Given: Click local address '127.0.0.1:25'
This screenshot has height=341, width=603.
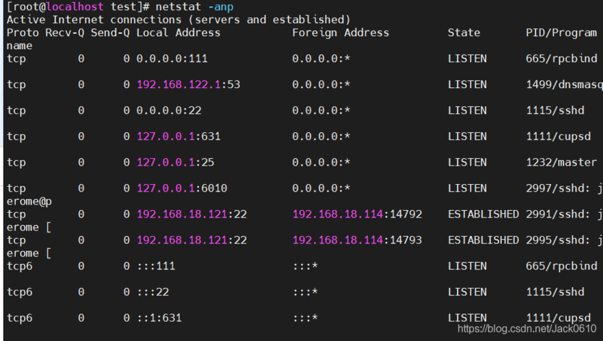Looking at the screenshot, I should 176,162.
